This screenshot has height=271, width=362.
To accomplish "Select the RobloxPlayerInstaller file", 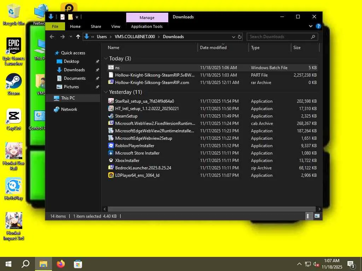I will click(212, 146).
